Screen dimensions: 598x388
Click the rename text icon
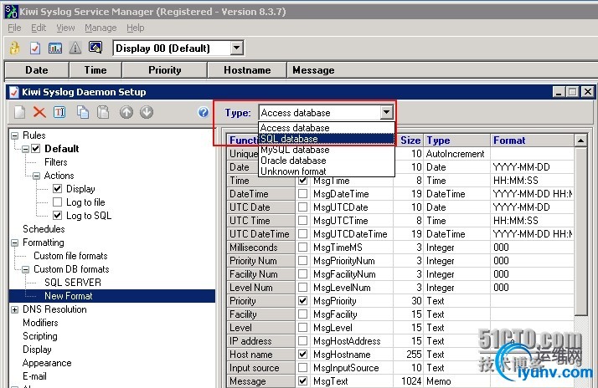[59, 112]
